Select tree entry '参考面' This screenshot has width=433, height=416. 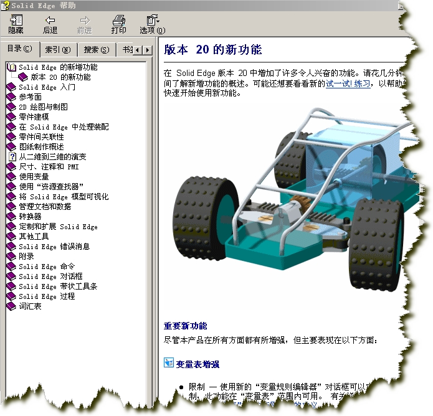pyautogui.click(x=31, y=97)
